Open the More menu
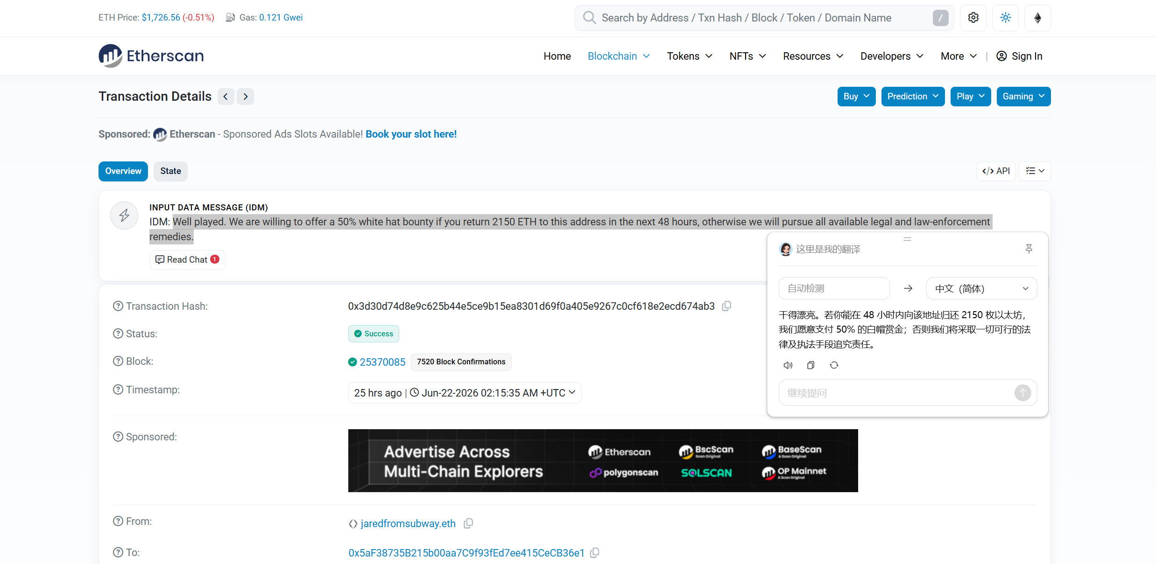Screen dimensions: 1156x564 click(959, 56)
